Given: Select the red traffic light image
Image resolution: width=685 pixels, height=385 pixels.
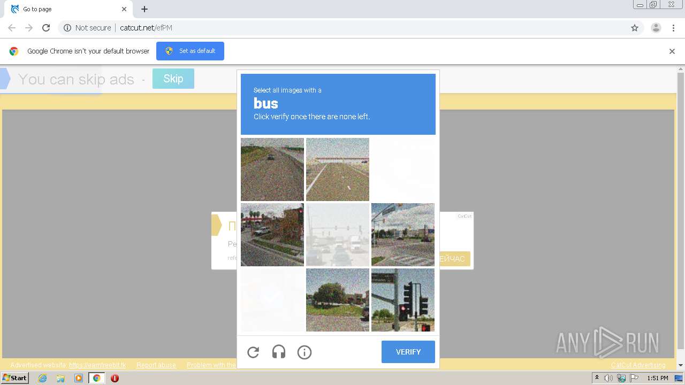Looking at the screenshot, I should pos(403,300).
